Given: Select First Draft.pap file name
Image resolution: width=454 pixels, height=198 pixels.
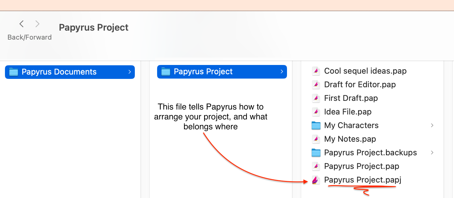Looking at the screenshot, I should pyautogui.click(x=351, y=98).
